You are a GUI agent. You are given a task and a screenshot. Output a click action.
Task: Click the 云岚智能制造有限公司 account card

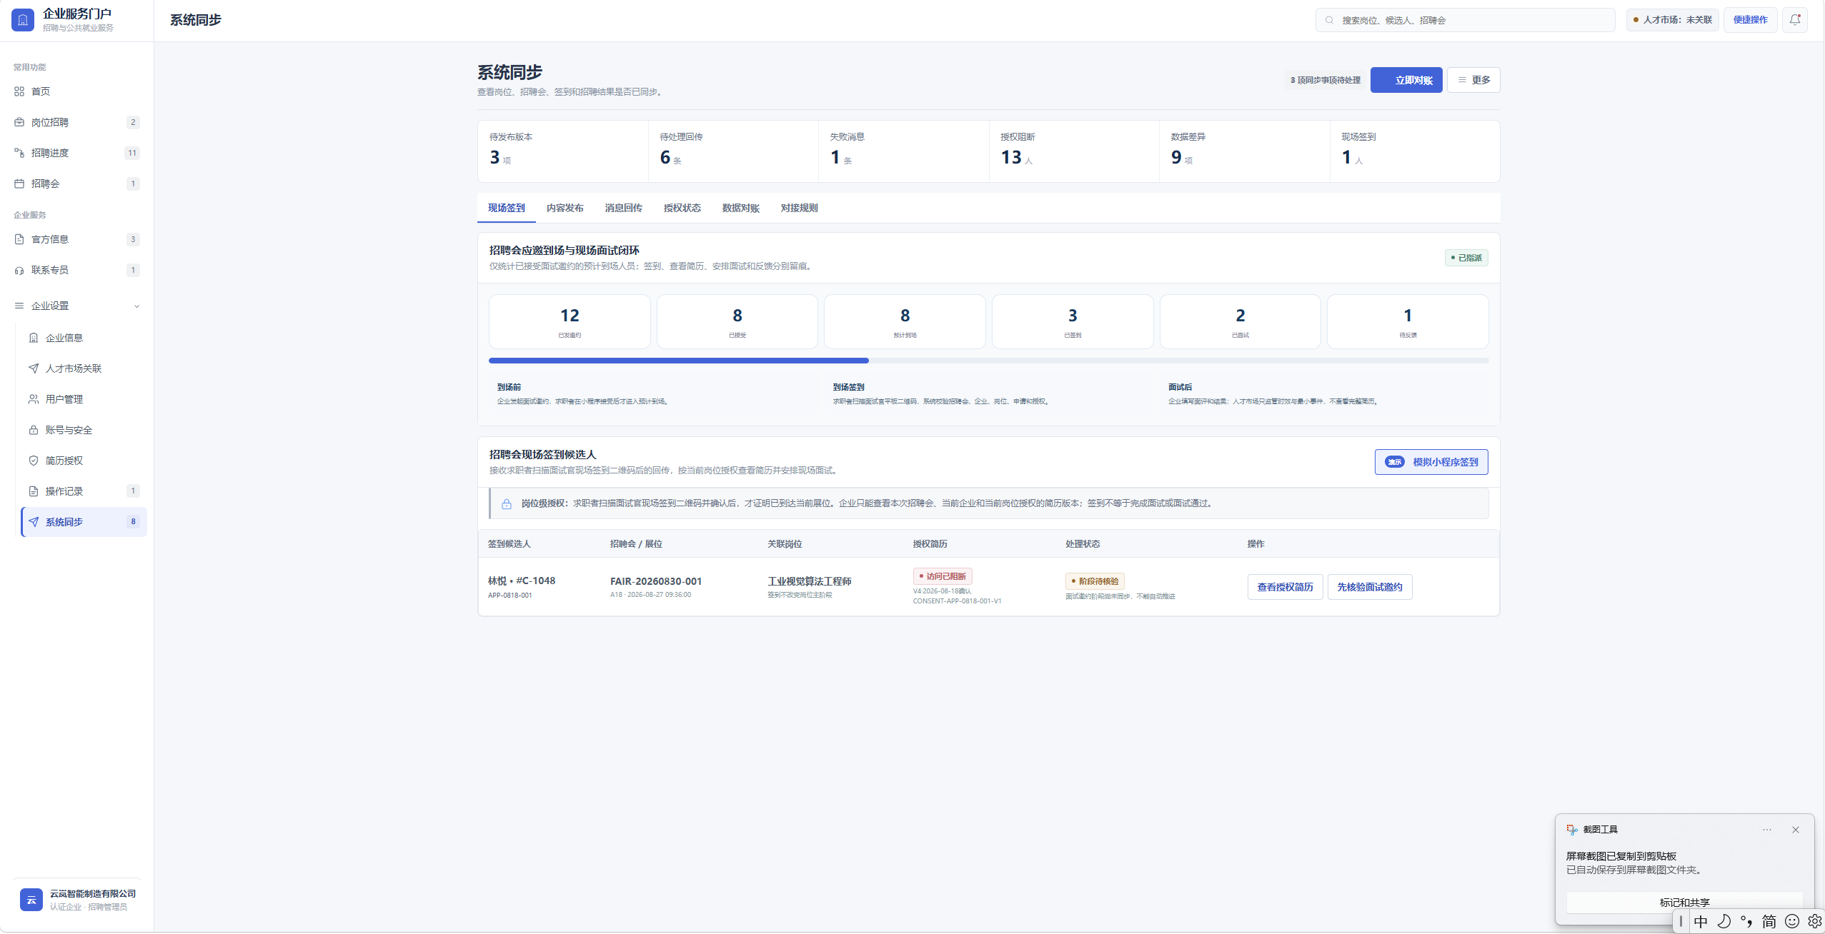click(x=76, y=900)
